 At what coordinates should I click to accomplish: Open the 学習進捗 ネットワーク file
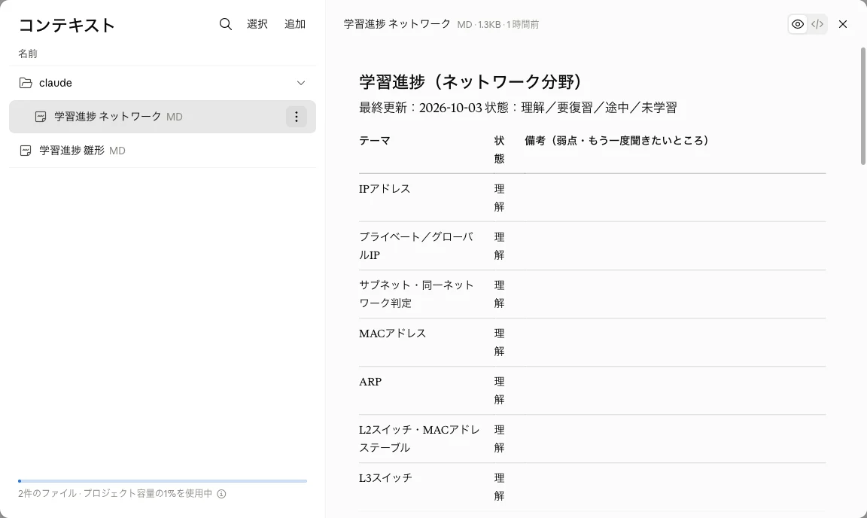(x=163, y=117)
